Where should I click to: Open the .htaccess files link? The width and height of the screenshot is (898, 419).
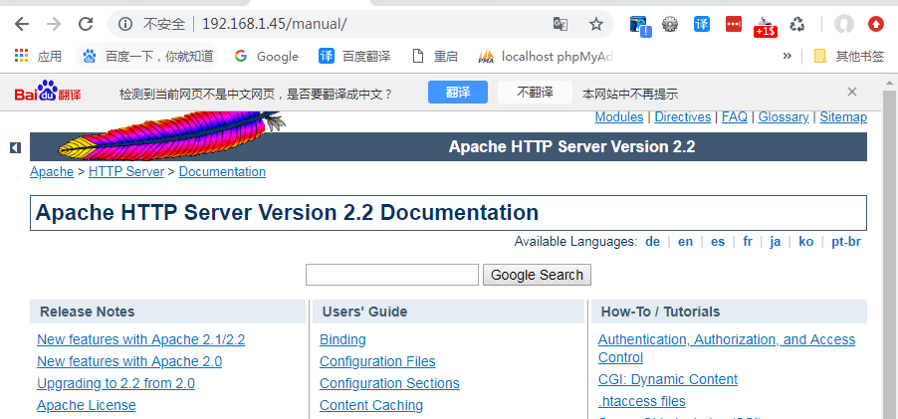(641, 401)
